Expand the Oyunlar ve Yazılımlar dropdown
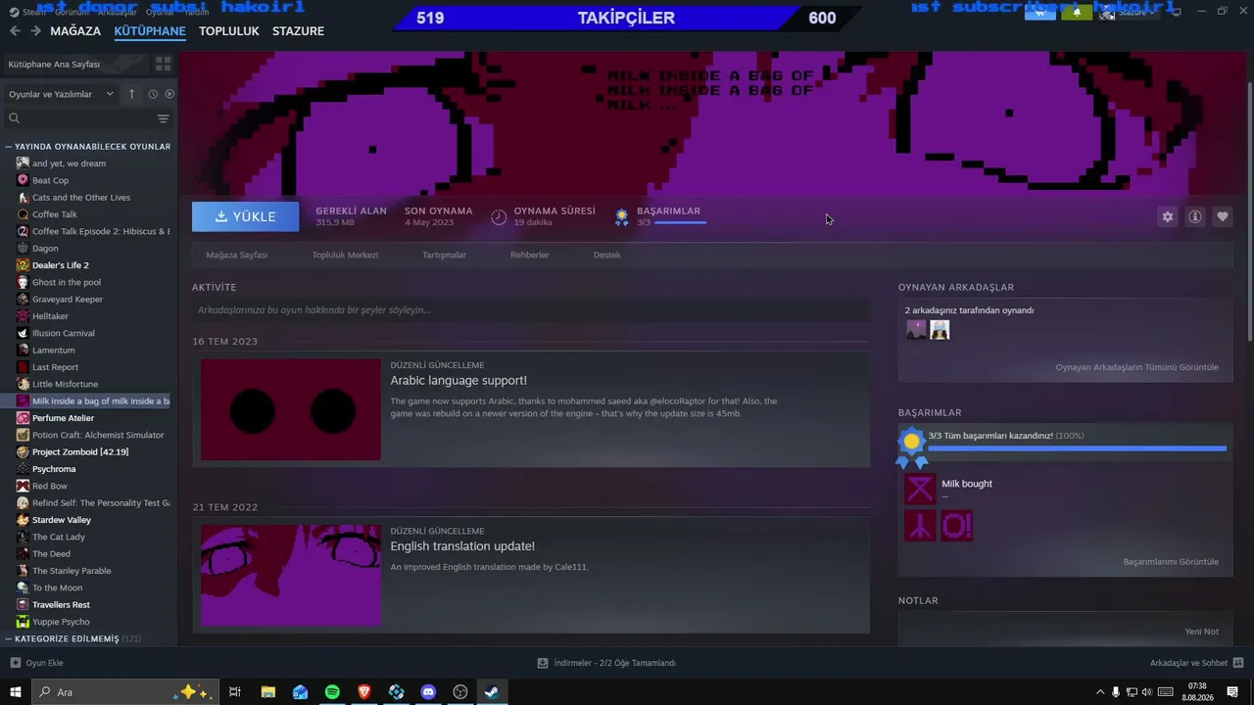Image resolution: width=1254 pixels, height=705 pixels. (x=61, y=94)
